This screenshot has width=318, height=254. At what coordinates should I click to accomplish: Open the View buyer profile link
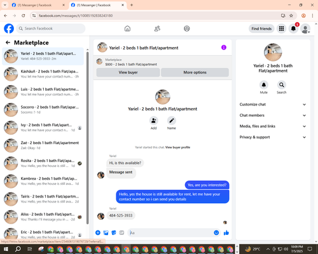[177, 147]
